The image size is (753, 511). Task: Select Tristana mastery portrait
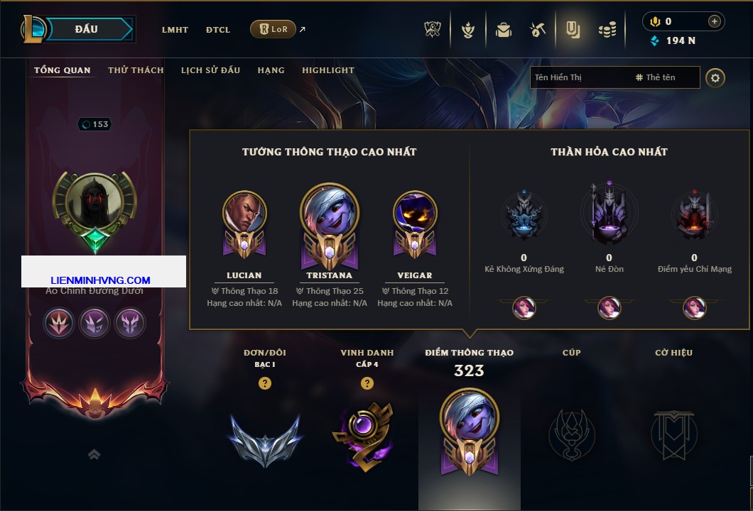pos(330,226)
